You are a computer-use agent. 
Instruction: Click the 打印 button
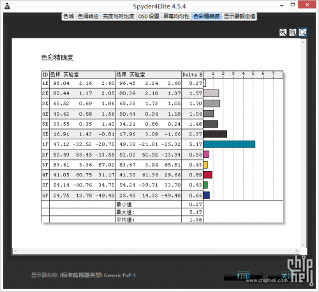click(243, 275)
